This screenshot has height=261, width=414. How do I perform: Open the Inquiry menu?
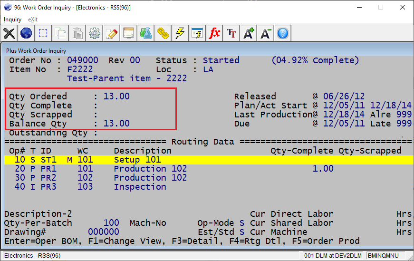tap(12, 19)
